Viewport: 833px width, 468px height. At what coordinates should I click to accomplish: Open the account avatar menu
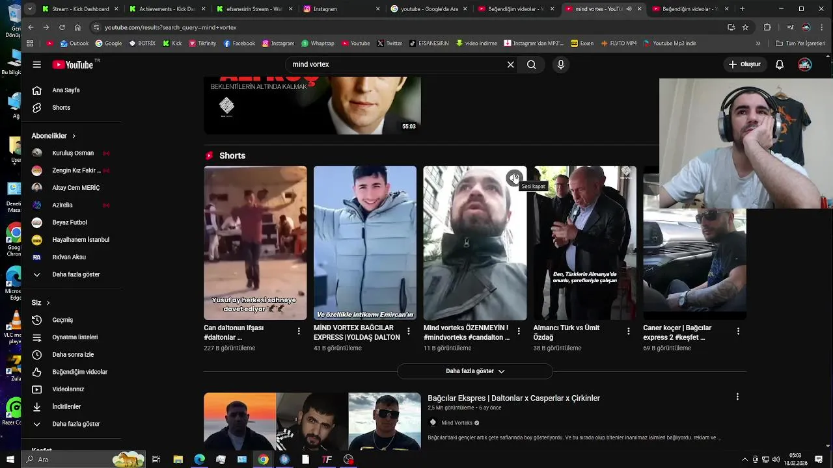805,64
